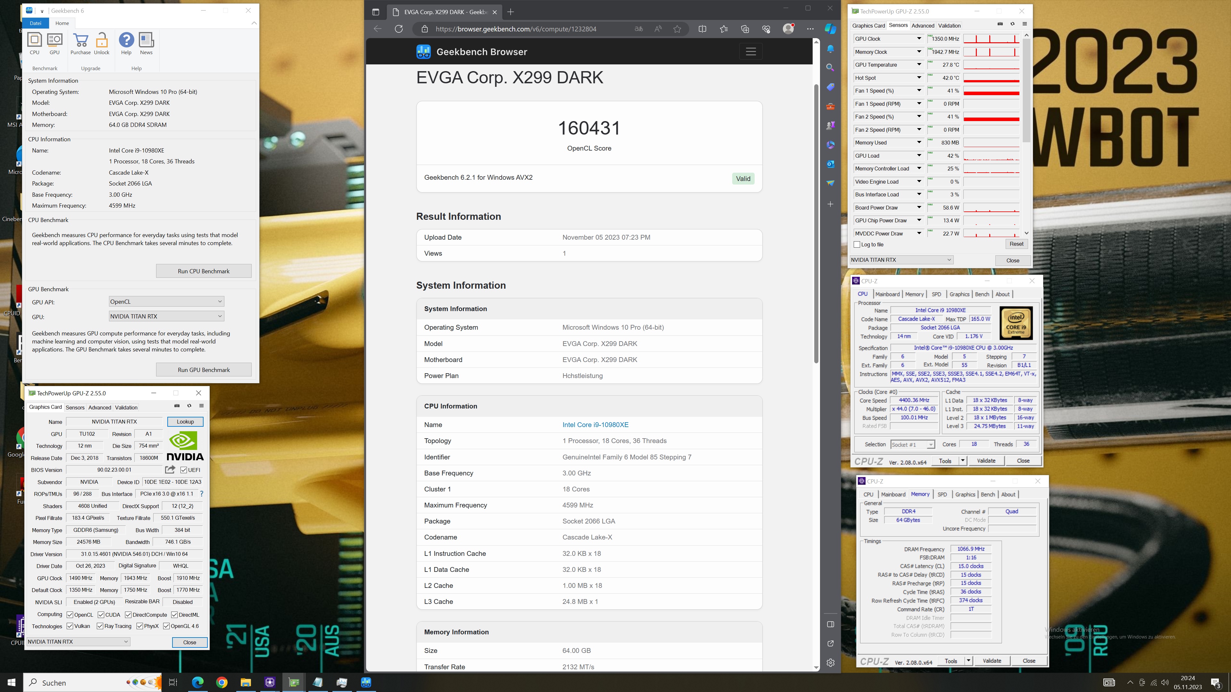Click the Lookup button in GPU-Z
1231x692 pixels.
coord(185,422)
